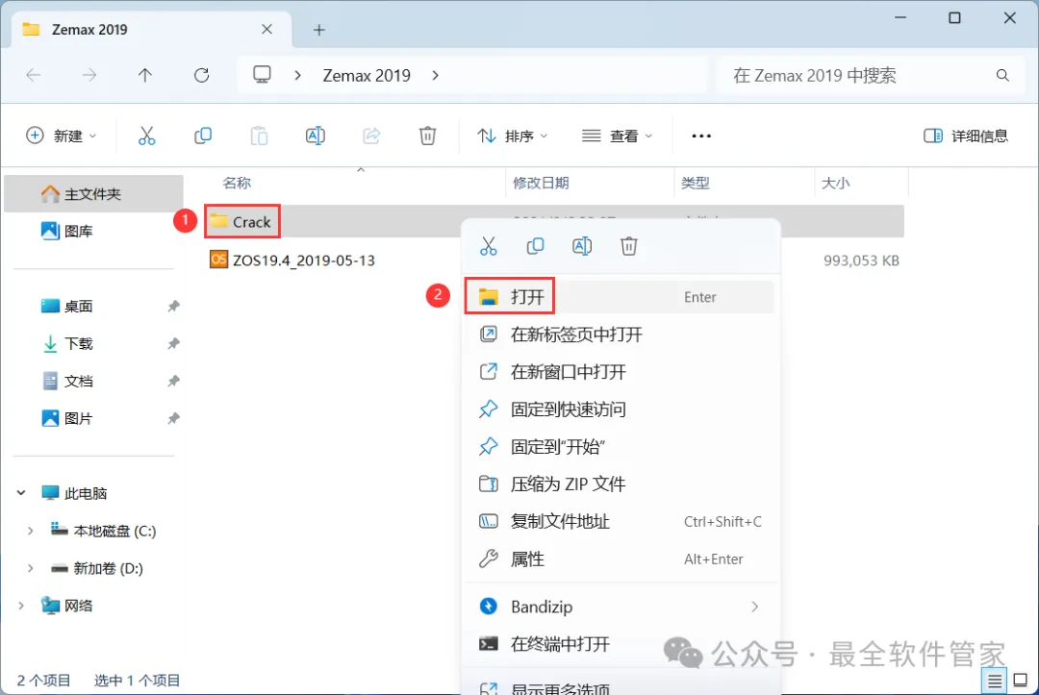Close the Zemax 2019 tab
The height and width of the screenshot is (695, 1039).
[266, 29]
